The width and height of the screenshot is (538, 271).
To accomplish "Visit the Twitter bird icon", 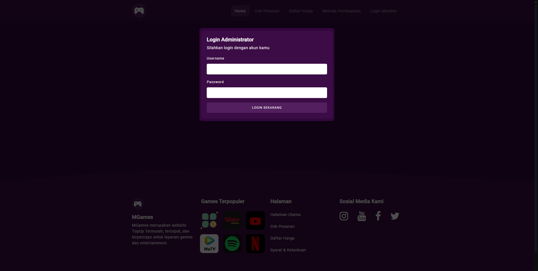I will (395, 216).
